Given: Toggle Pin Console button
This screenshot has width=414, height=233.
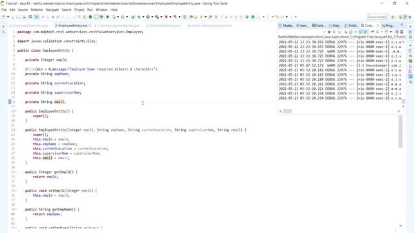Looking at the screenshot, I should 373,32.
